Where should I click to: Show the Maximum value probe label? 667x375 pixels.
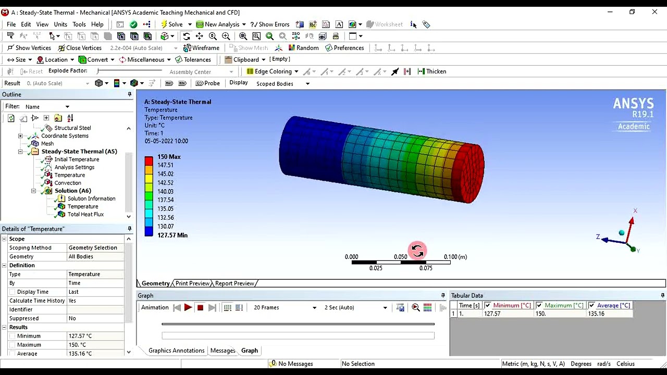169,83
